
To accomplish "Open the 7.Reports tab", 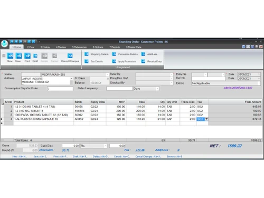I will click(x=115, y=47).
